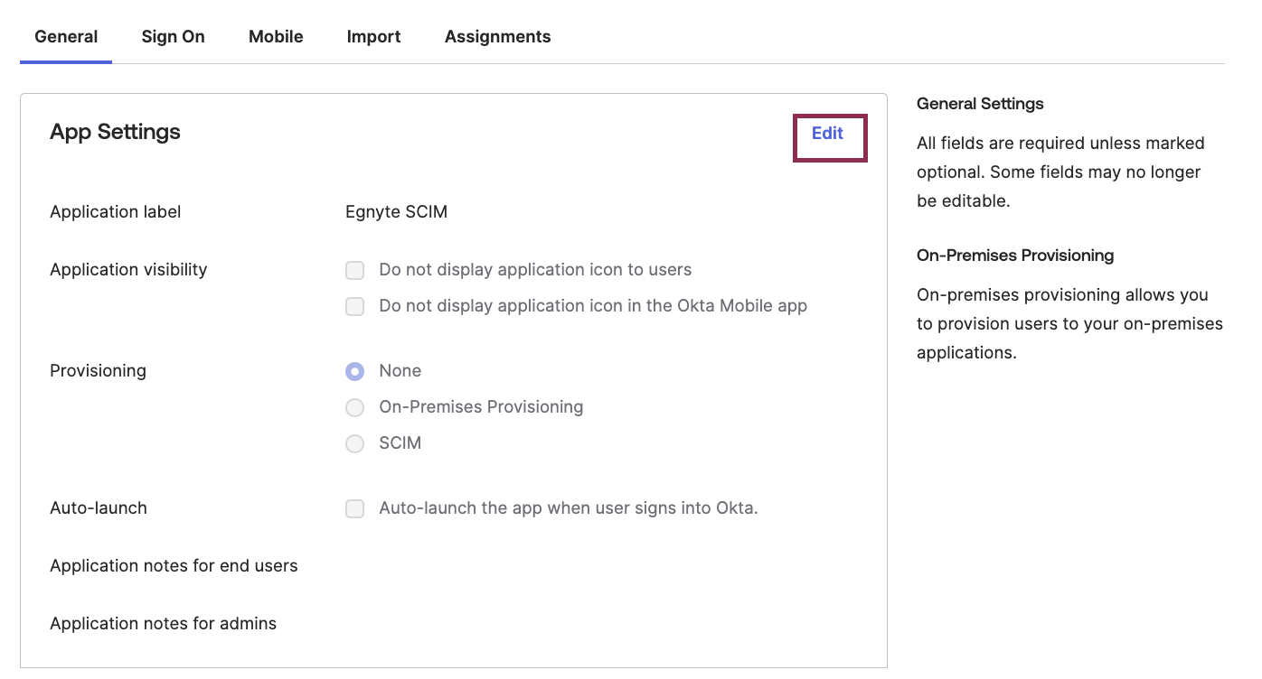Select SCIM provisioning option
This screenshot has width=1262, height=679.
click(x=354, y=443)
